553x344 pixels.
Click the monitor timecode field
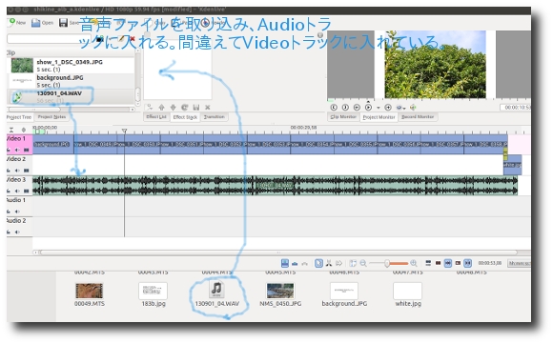pos(515,108)
